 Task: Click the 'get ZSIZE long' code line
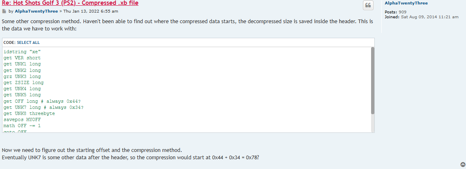tap(23, 82)
